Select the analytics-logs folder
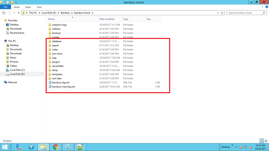Image resolution: width=269 pixels, height=151 pixels. click(x=59, y=25)
